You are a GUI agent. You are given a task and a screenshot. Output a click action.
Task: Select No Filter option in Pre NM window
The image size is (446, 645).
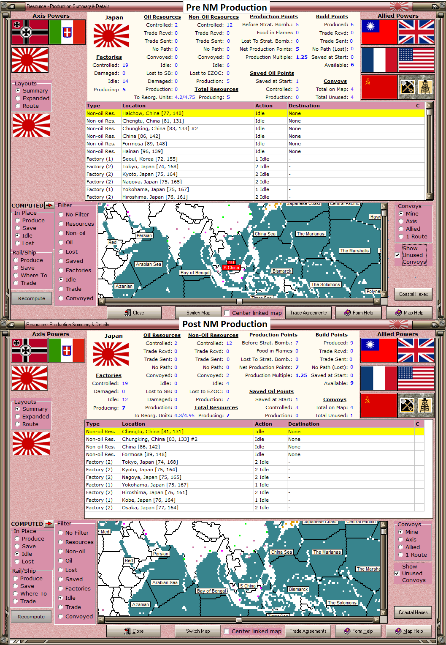point(74,214)
